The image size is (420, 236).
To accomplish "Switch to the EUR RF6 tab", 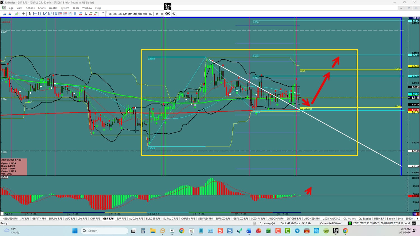I will (121, 219).
